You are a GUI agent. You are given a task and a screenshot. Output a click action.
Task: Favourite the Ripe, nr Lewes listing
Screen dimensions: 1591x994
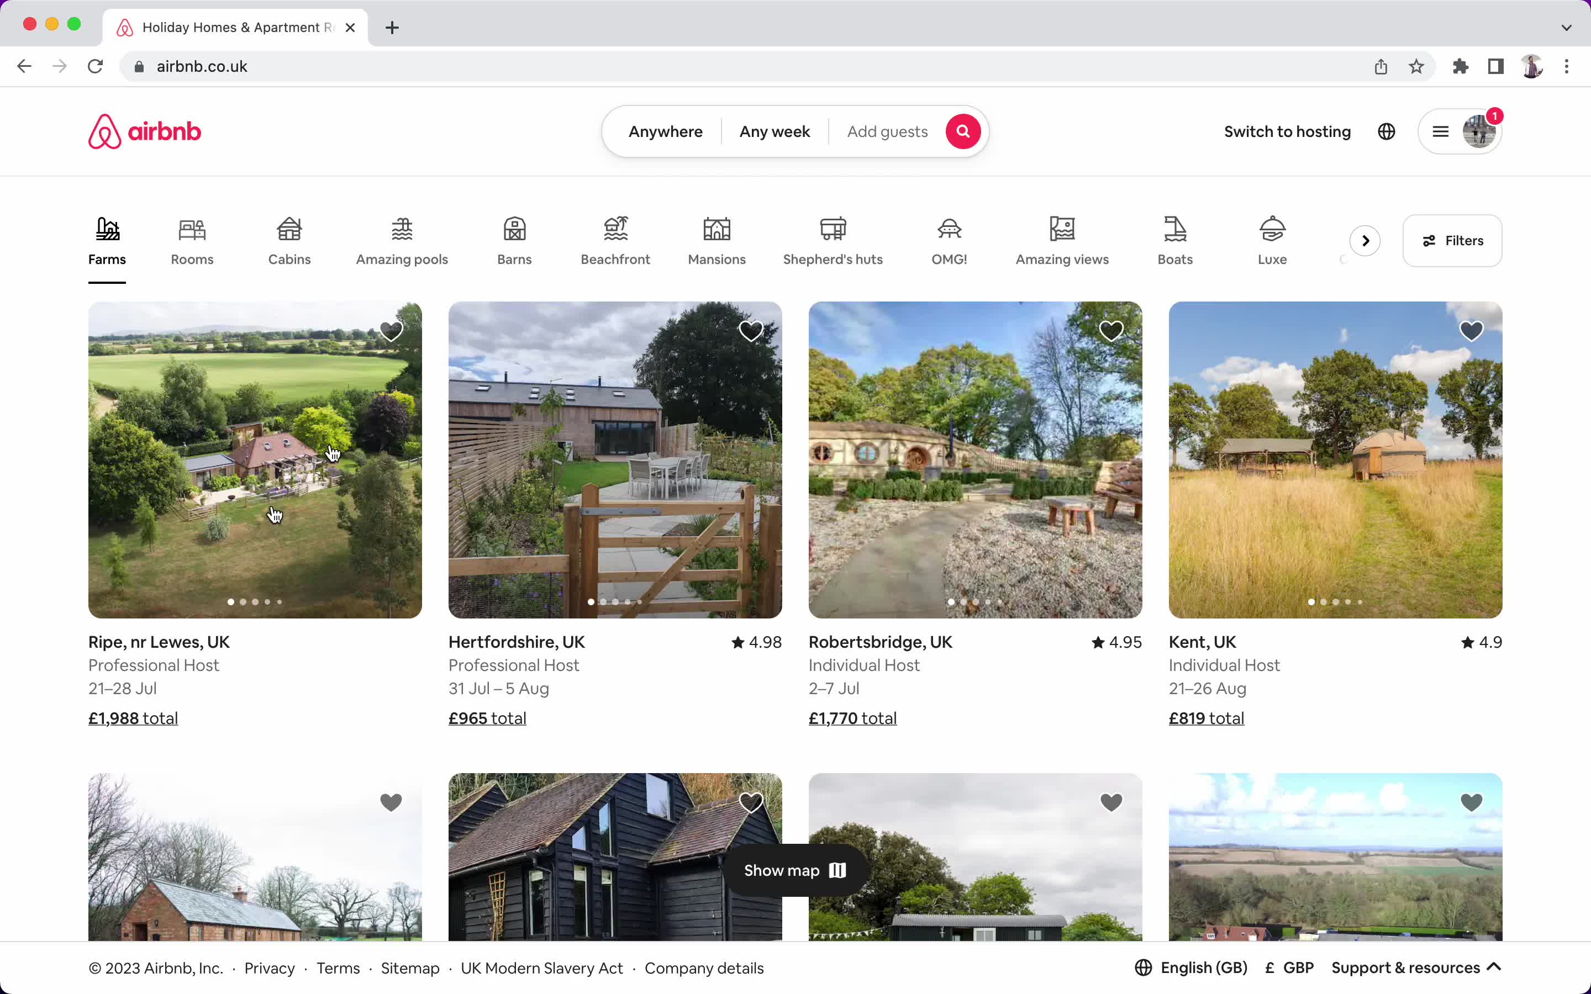(391, 331)
